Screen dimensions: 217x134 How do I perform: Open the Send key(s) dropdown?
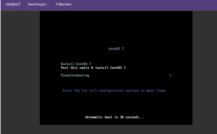(x=38, y=4)
